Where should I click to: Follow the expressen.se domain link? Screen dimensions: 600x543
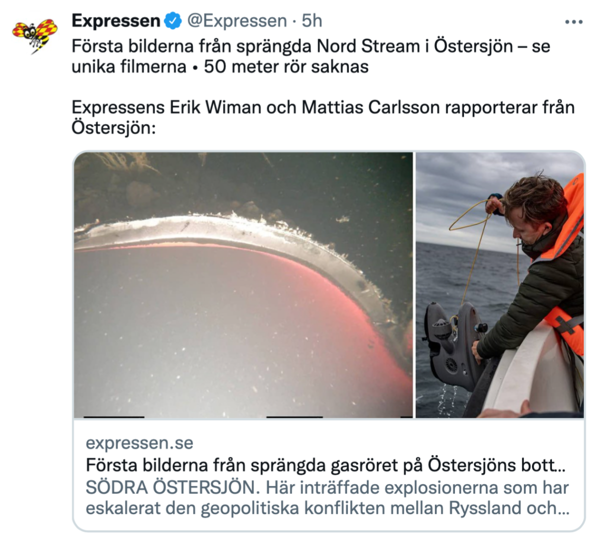(139, 443)
